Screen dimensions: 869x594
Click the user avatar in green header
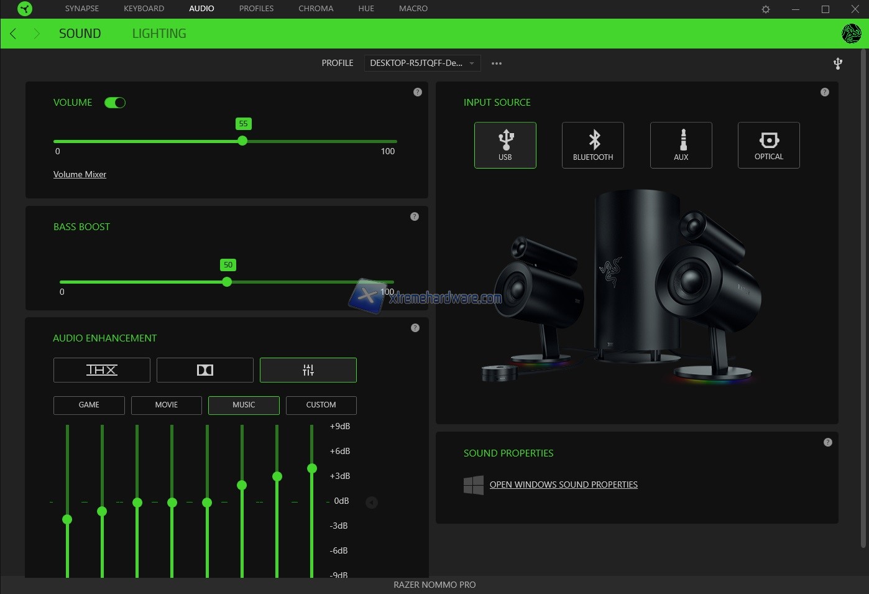point(850,34)
